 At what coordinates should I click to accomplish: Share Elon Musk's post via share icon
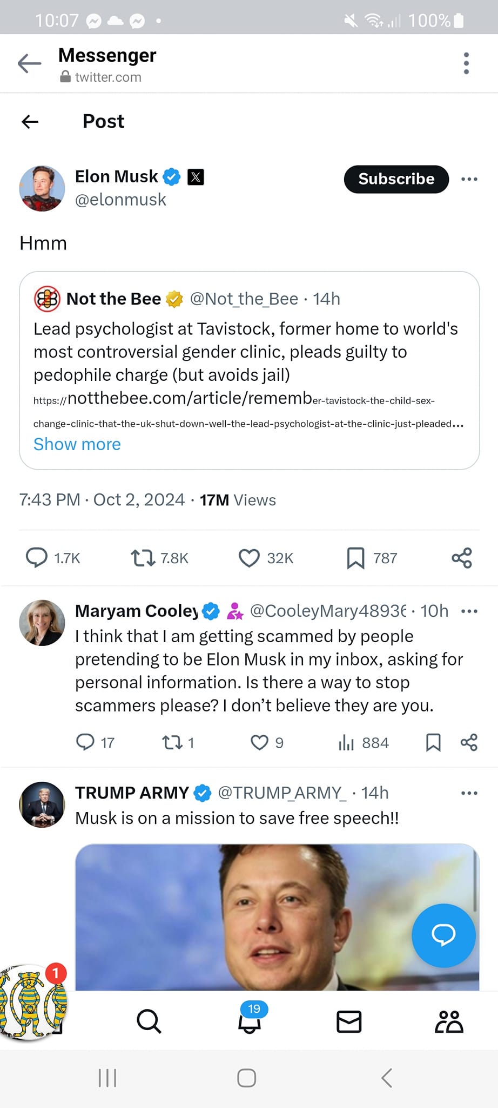click(462, 558)
